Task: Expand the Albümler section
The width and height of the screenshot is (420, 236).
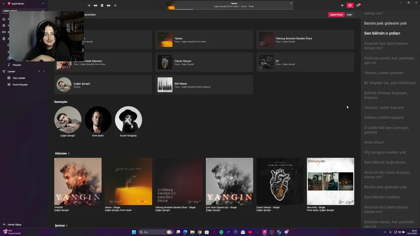Action: (x=62, y=153)
